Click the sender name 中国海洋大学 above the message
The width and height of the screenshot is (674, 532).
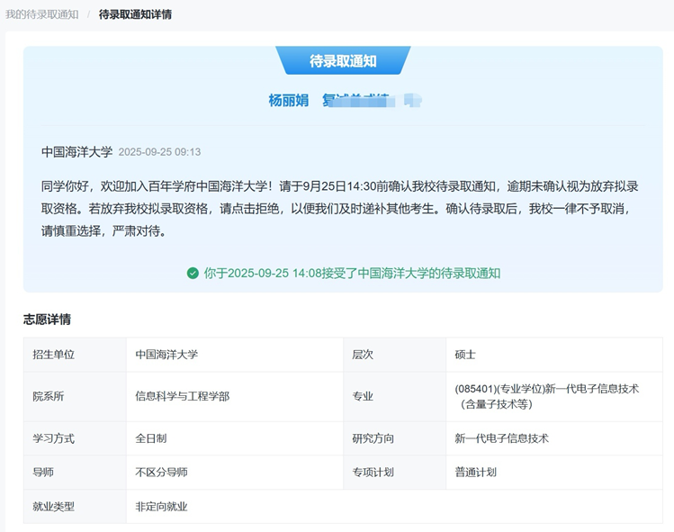(77, 152)
